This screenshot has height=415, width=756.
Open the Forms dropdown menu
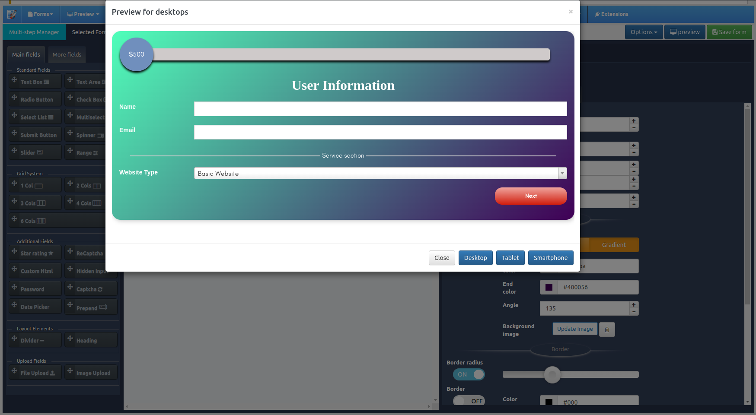coord(40,14)
